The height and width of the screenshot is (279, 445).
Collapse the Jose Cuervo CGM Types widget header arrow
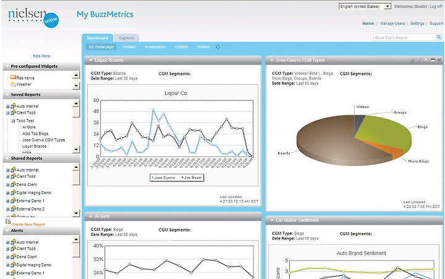point(271,60)
